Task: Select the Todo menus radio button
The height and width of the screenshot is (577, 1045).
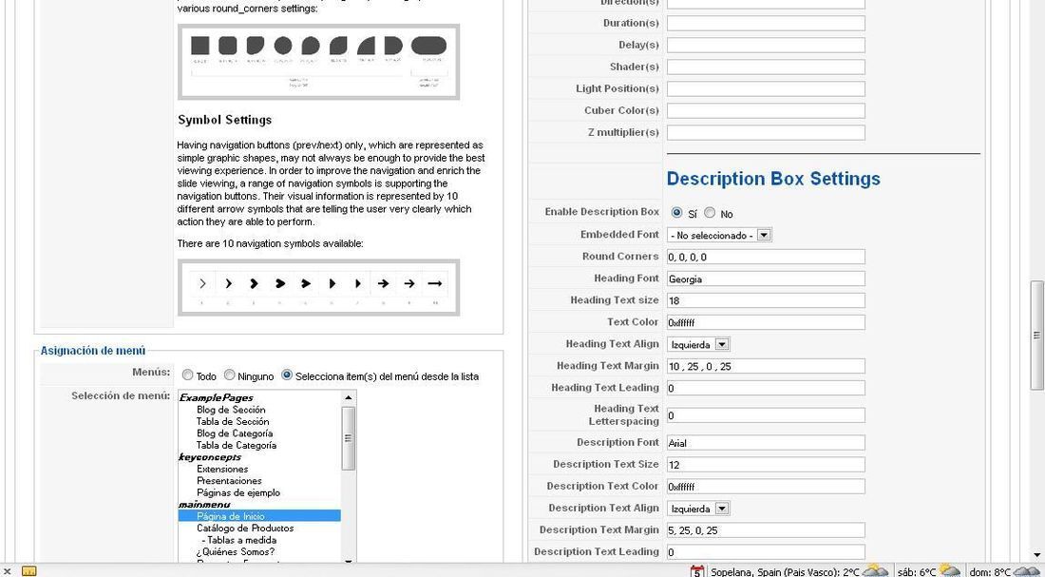Action: click(x=188, y=375)
